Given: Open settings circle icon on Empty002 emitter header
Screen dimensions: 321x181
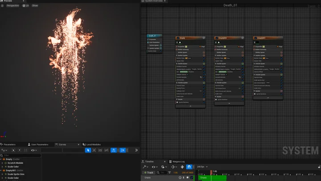Looking at the screenshot, I should coord(243,38).
